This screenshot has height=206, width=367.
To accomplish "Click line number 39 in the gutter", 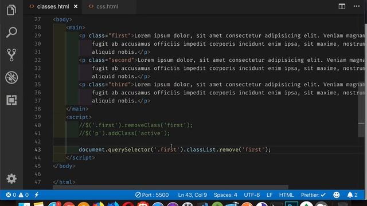I will pyautogui.click(x=38, y=117).
